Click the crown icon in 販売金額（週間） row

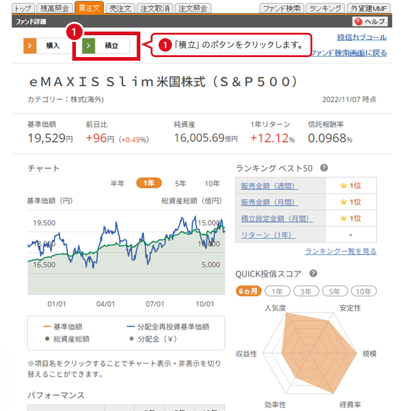click(x=343, y=186)
